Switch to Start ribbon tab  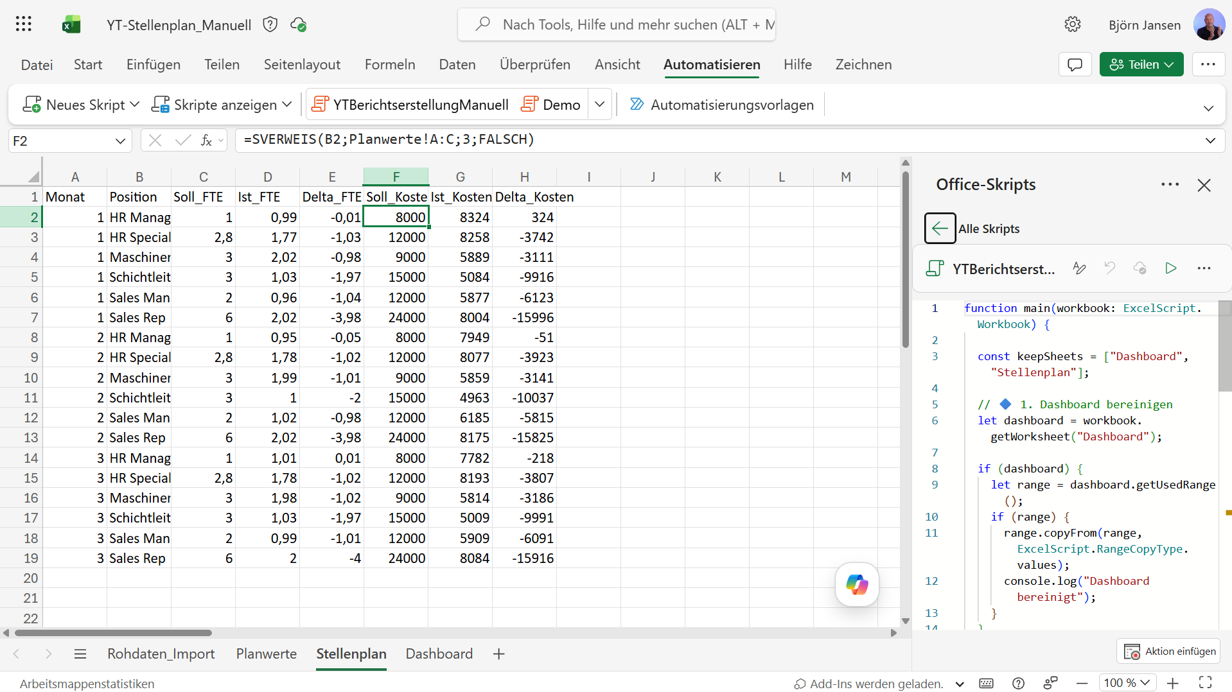tap(88, 64)
